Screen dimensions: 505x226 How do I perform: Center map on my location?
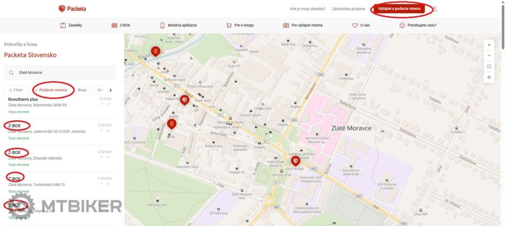click(489, 77)
